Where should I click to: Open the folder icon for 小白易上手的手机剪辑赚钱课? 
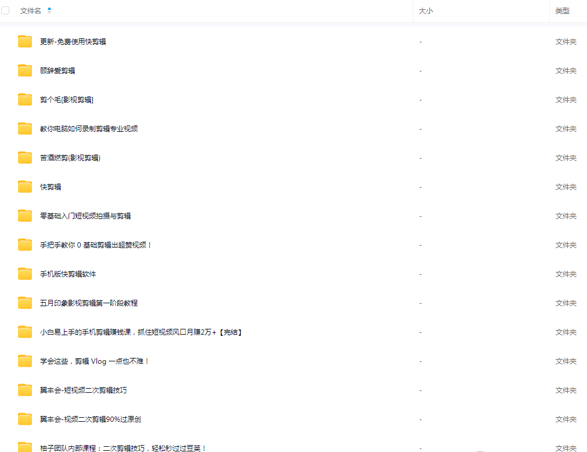(25, 332)
